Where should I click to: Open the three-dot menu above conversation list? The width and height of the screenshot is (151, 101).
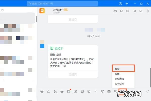pos(34,10)
